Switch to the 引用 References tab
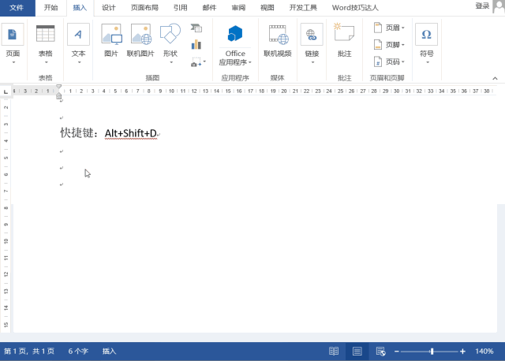 click(181, 8)
